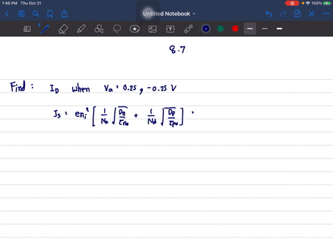Open the Elements sticker tool
This screenshot has width=333, height=250.
pyautogui.click(x=135, y=29)
